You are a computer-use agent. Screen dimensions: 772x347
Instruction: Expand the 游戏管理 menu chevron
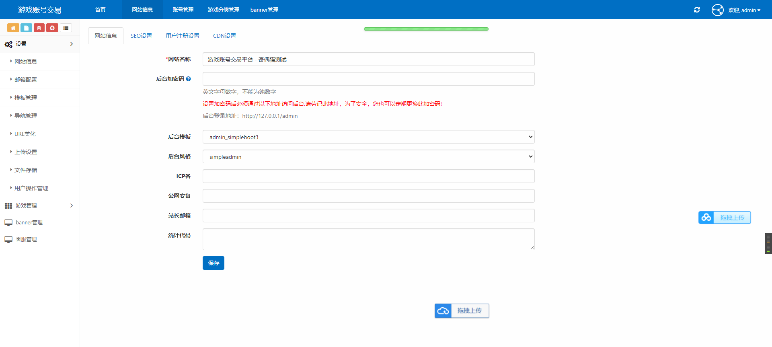coord(72,205)
